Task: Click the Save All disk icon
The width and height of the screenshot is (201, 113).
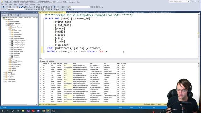Action: (x=22, y=7)
